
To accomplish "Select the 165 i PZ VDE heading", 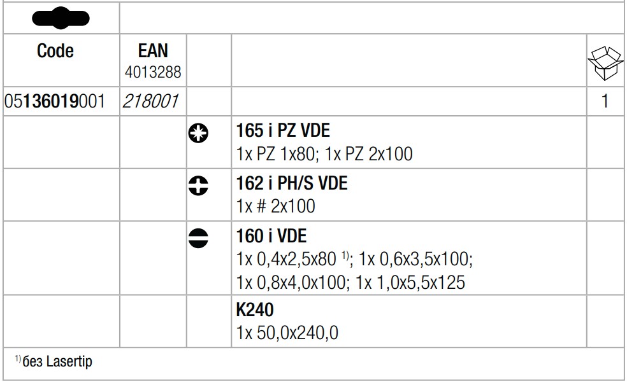I will click(283, 130).
